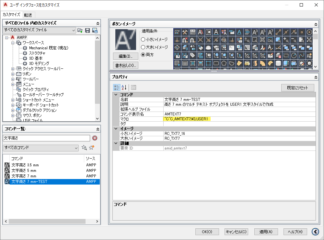This screenshot has width=324, height=240.
Task: Select Mechanical 既定 (現在) workspace item
Action: click(x=49, y=48)
